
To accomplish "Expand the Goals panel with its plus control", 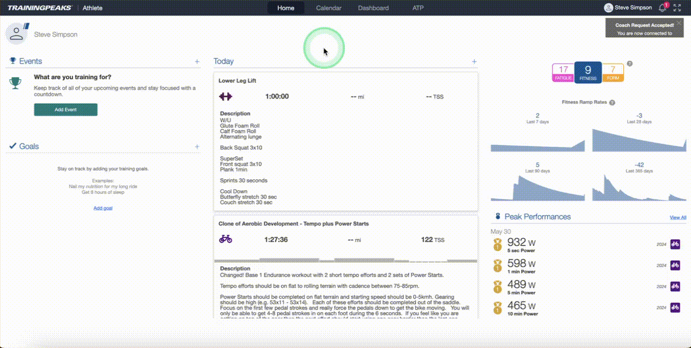I will click(198, 146).
